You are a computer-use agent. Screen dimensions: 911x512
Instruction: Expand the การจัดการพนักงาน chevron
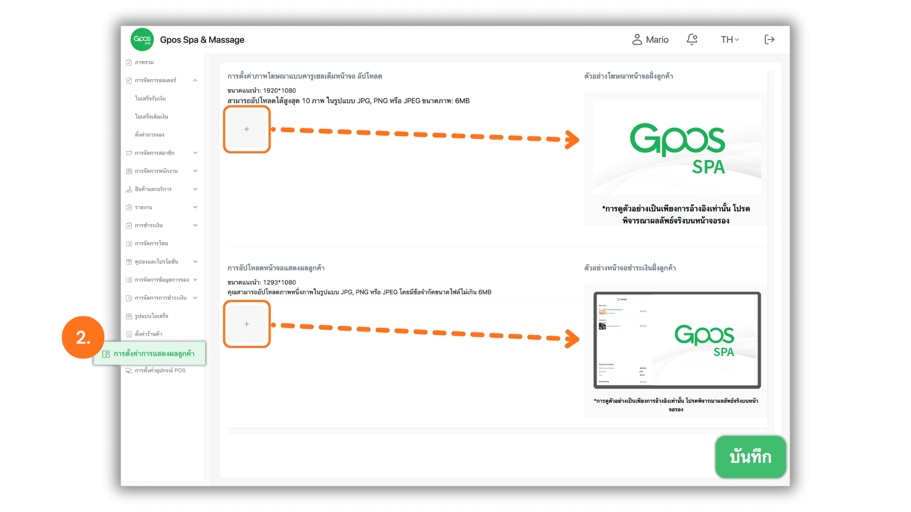(x=195, y=171)
